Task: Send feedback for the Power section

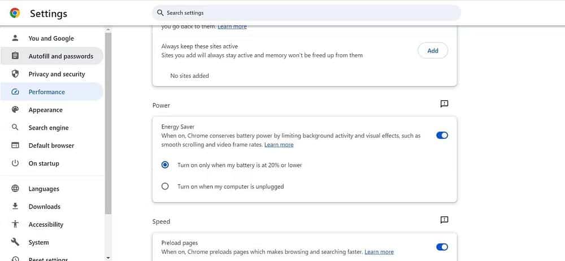Action: (x=444, y=104)
